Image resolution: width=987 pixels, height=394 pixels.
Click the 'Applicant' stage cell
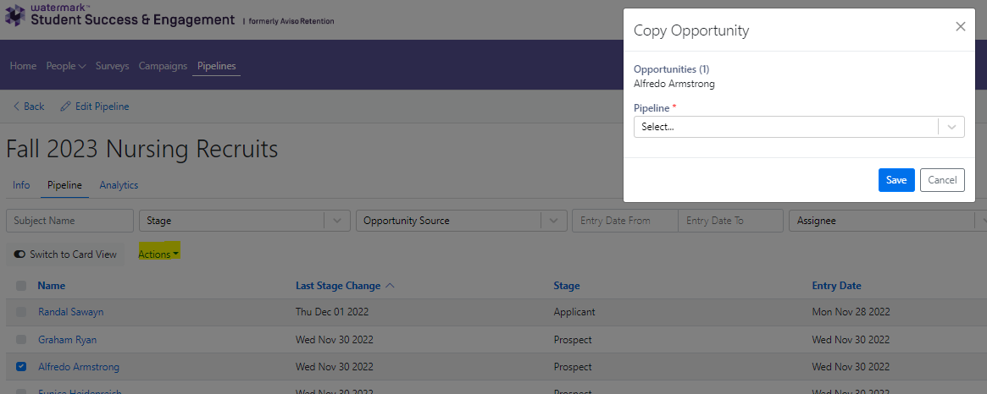574,312
